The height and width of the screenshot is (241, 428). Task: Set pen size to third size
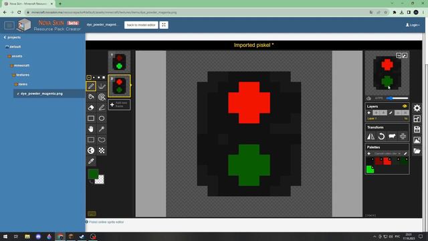(98, 78)
